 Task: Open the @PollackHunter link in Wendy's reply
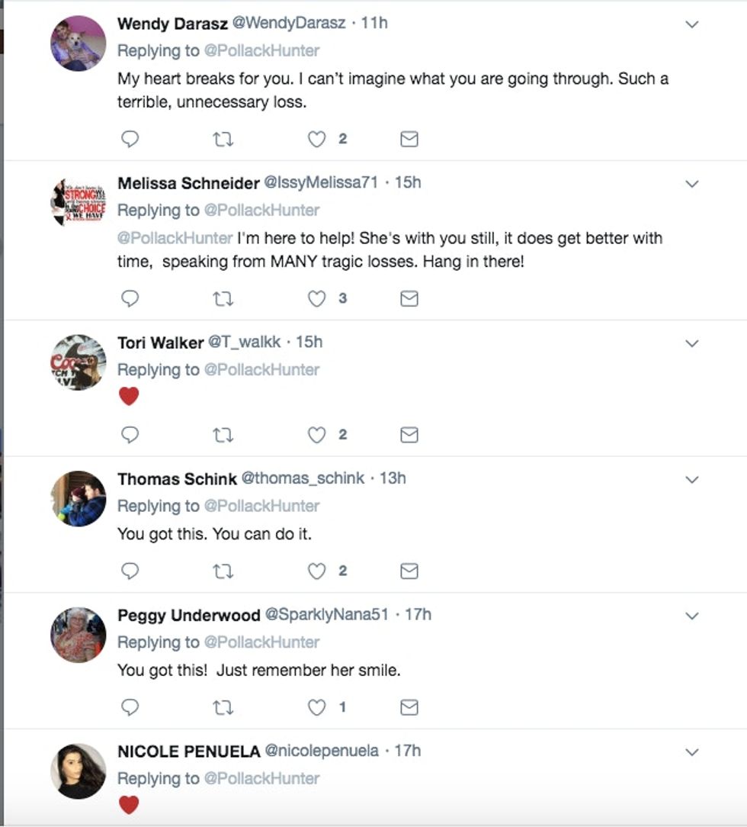coord(262,50)
